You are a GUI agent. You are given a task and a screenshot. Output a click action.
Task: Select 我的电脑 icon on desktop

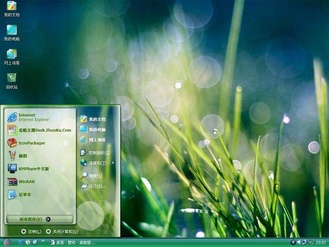click(x=11, y=33)
